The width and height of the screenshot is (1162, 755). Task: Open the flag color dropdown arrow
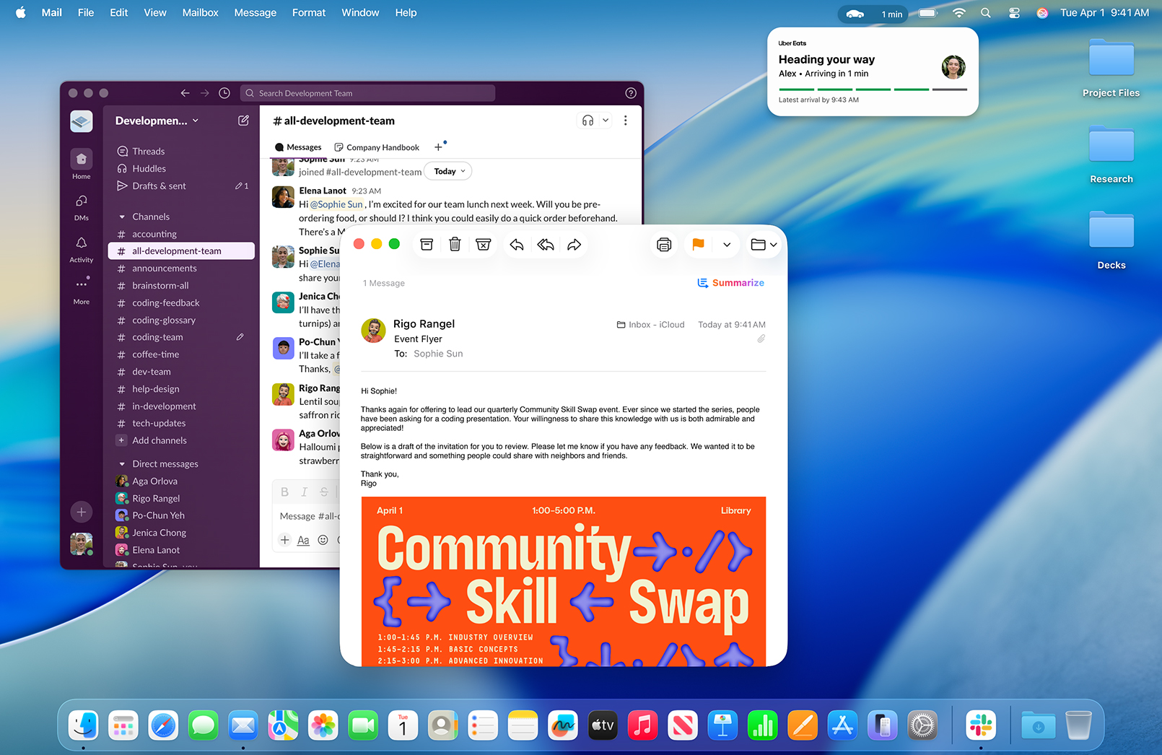(727, 245)
